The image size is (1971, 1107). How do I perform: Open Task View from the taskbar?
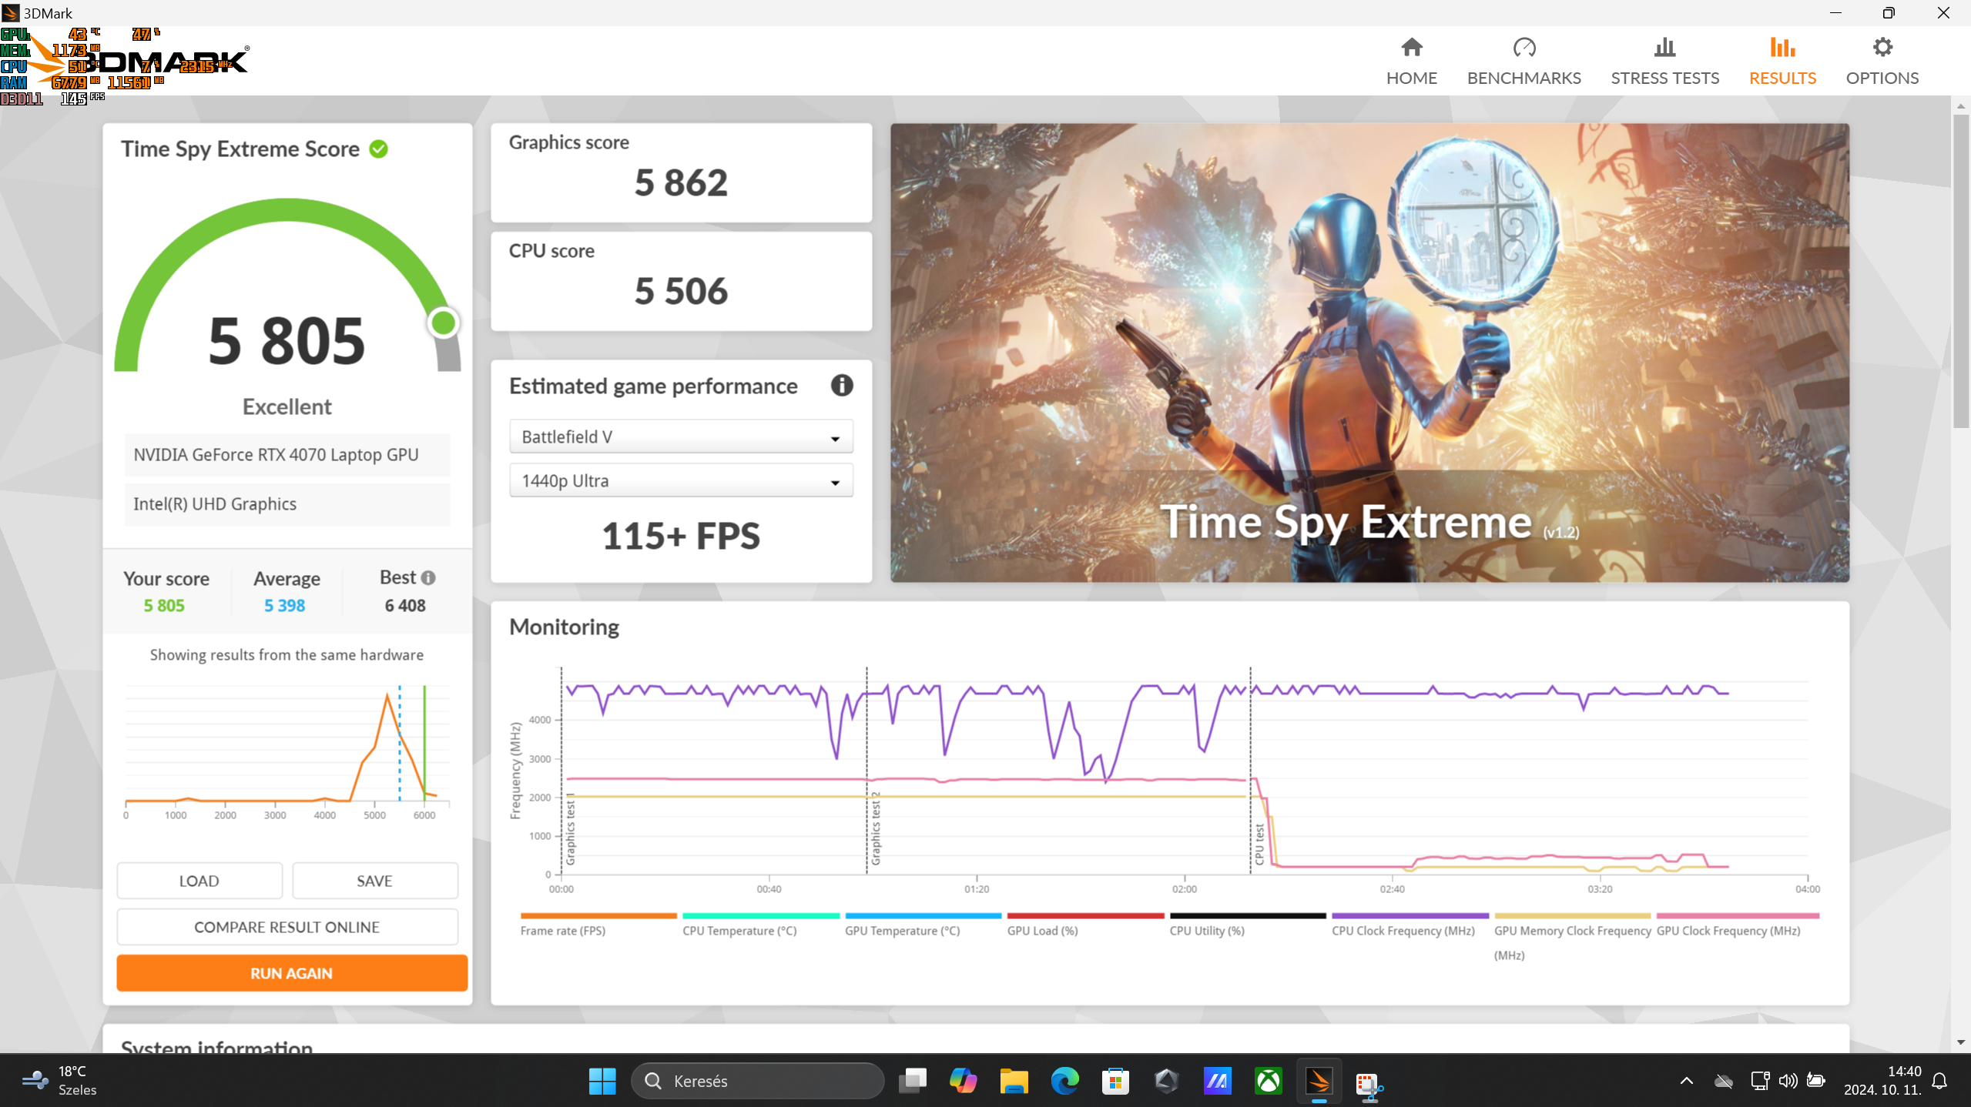912,1081
